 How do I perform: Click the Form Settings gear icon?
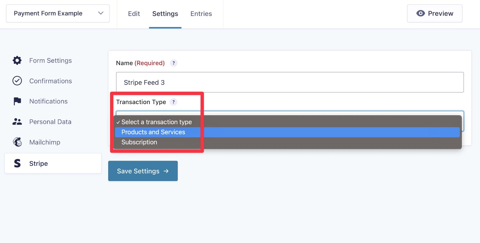click(x=17, y=60)
